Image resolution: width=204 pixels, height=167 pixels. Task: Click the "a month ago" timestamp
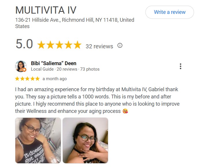pyautogui.click(x=55, y=79)
